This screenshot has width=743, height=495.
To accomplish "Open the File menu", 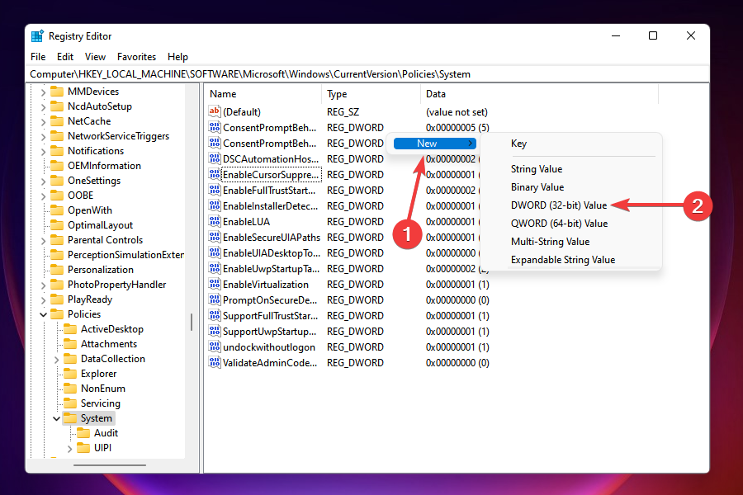I will point(38,57).
